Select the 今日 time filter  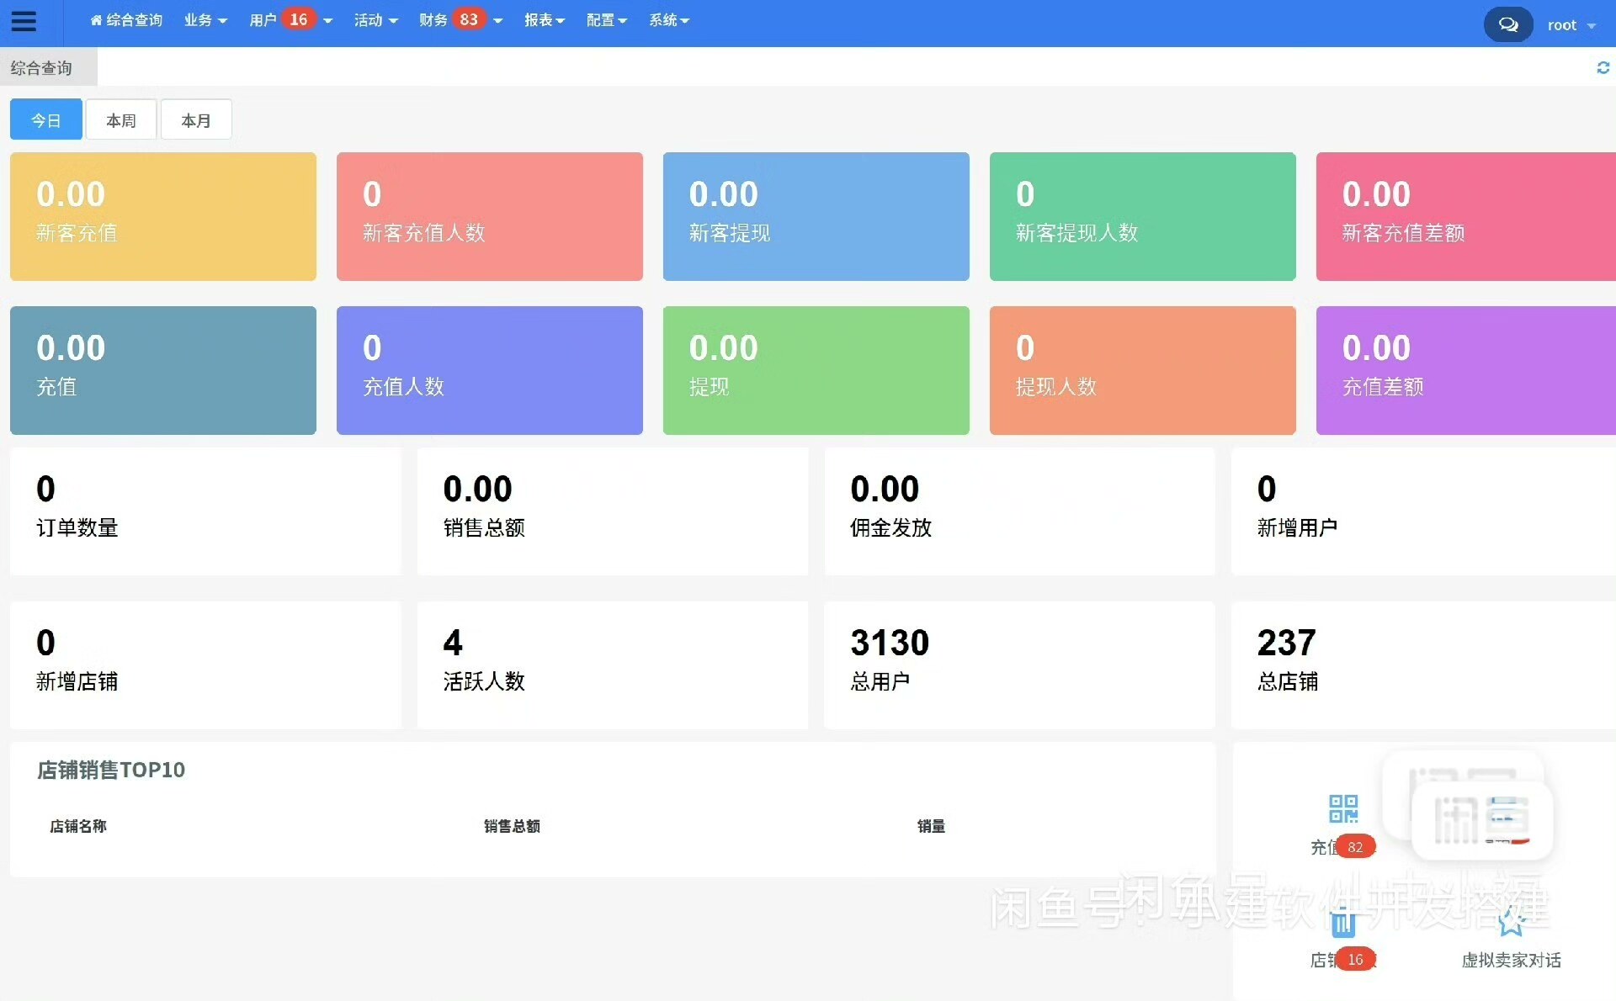46,120
